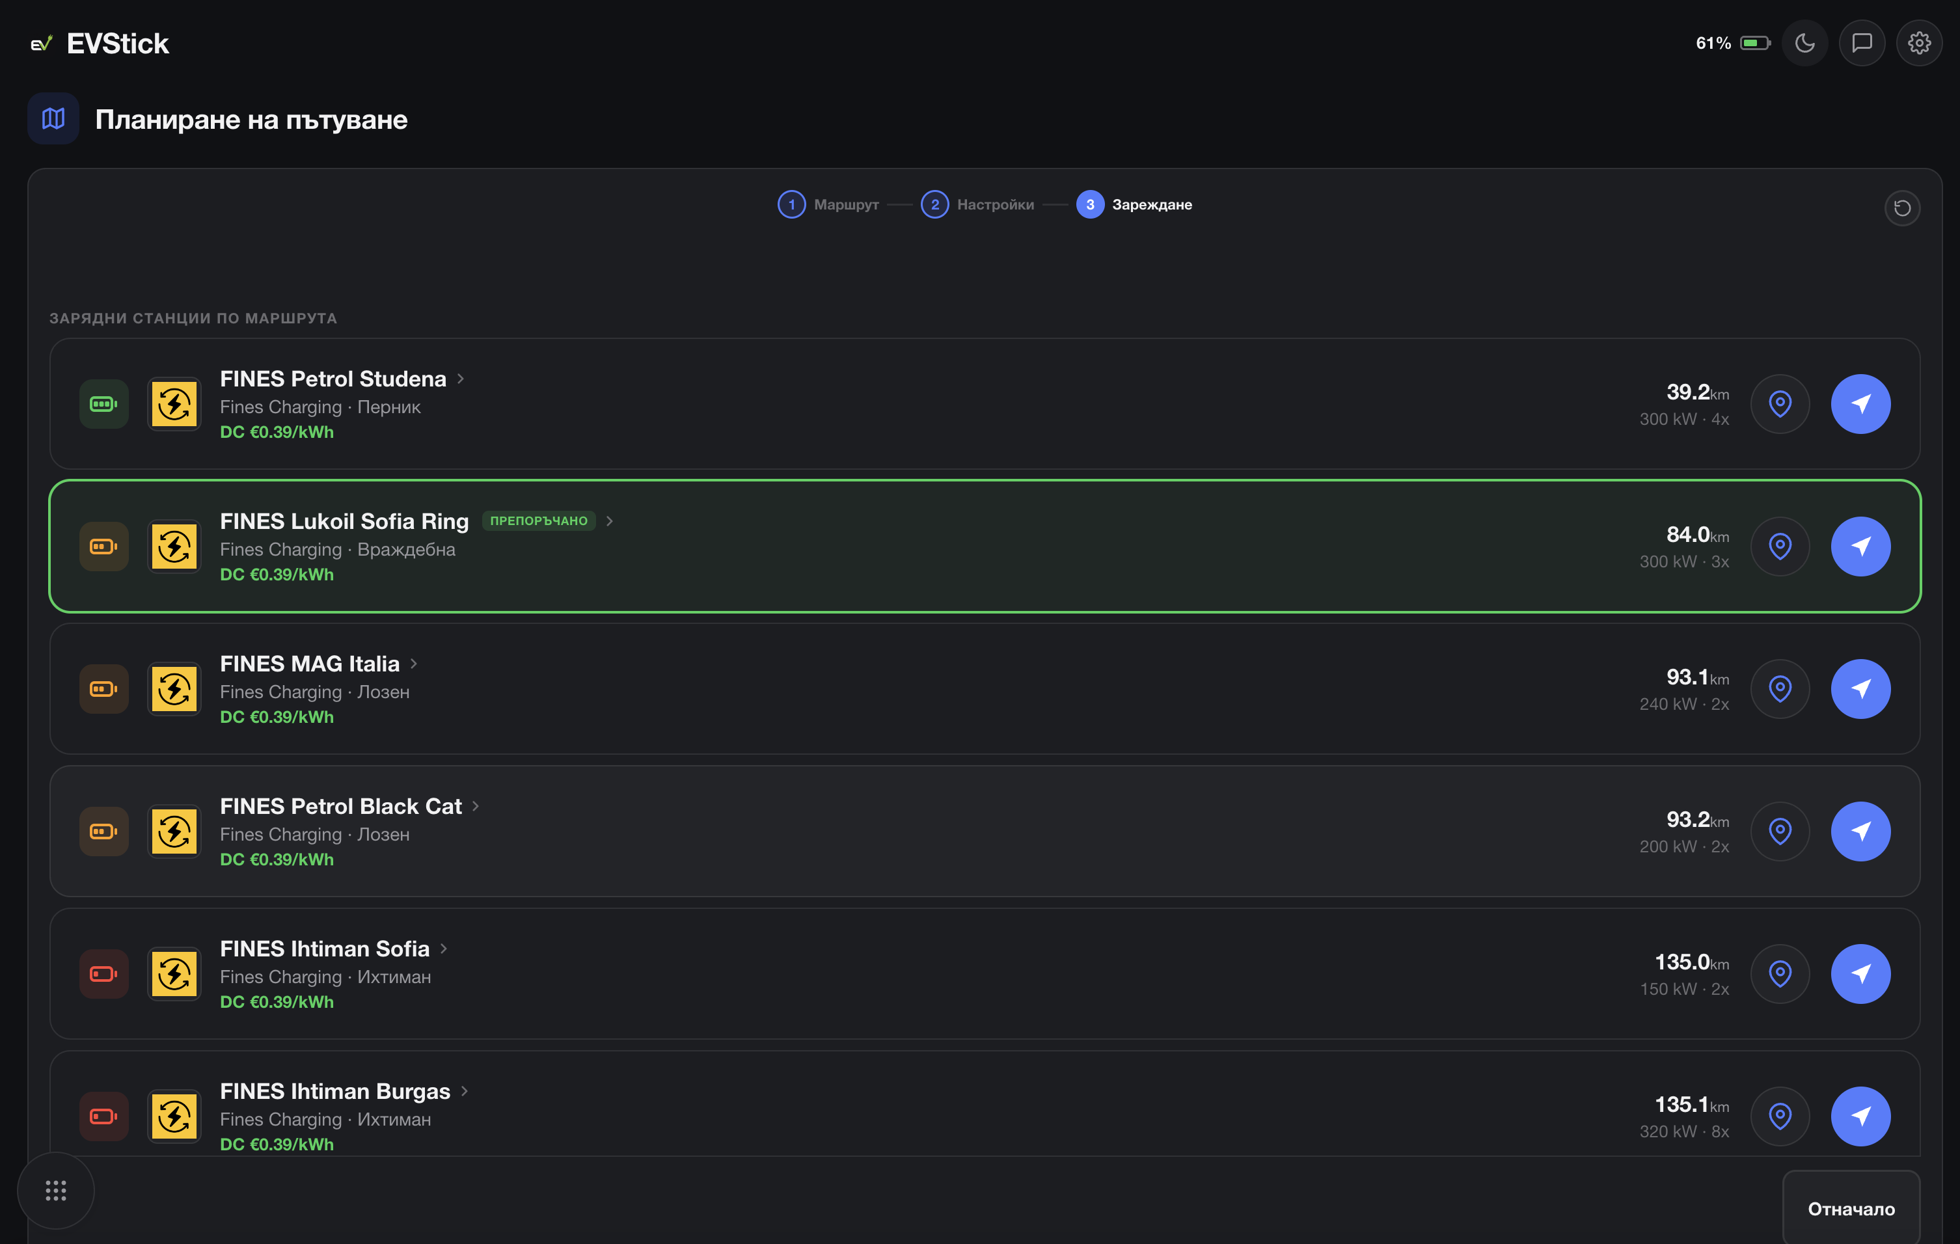Open the apps grid launcher button
Viewport: 1960px width, 1244px height.
[55, 1190]
